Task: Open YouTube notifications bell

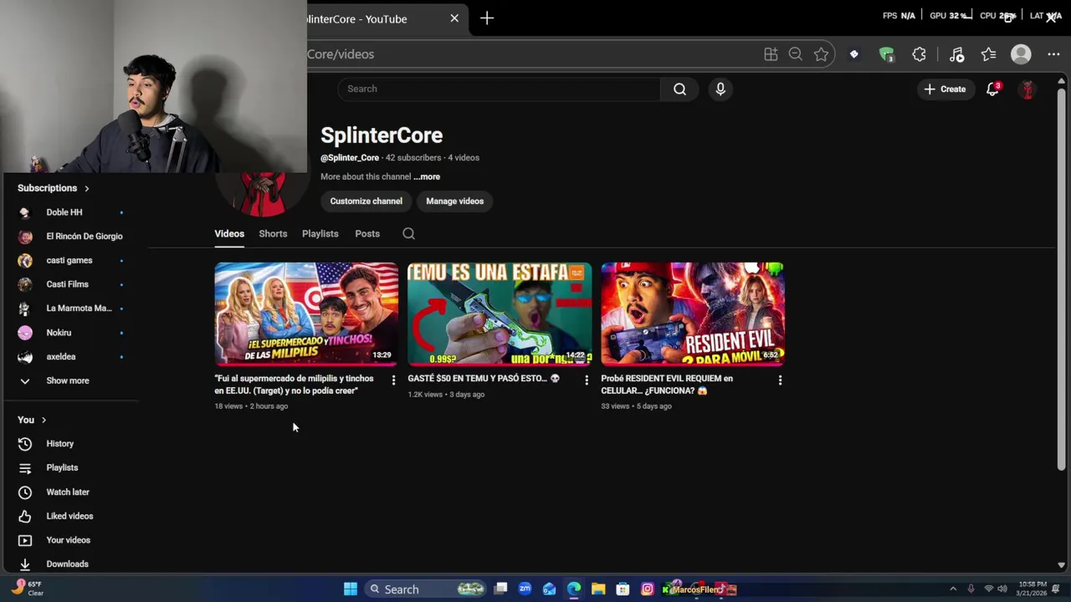Action: [992, 89]
